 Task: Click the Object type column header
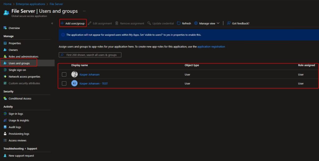(x=192, y=65)
